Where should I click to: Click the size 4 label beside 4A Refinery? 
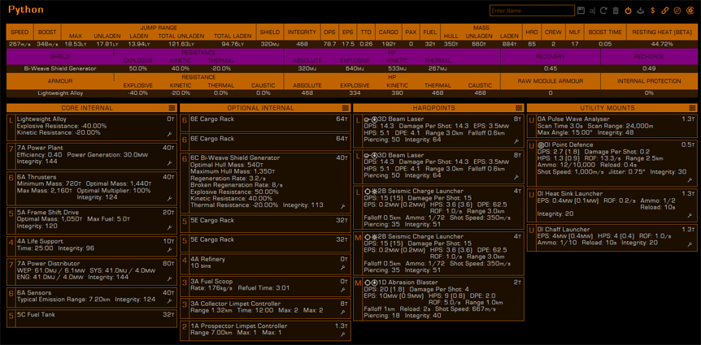(x=184, y=260)
